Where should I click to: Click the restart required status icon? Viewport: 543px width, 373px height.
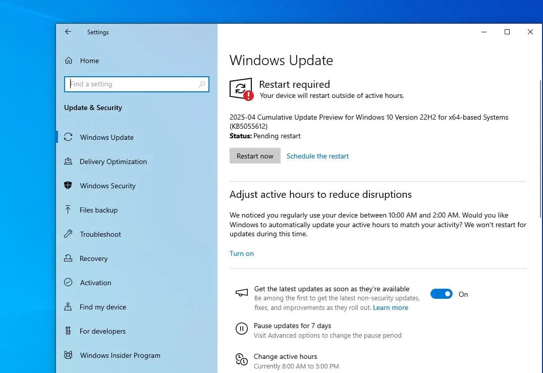tap(241, 89)
